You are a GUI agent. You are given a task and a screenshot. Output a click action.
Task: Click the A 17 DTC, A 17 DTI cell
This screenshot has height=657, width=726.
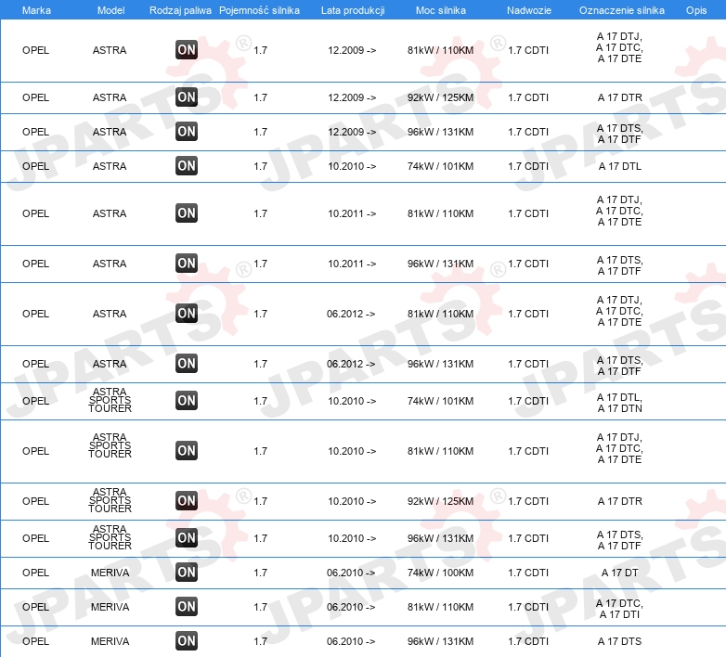(x=620, y=609)
